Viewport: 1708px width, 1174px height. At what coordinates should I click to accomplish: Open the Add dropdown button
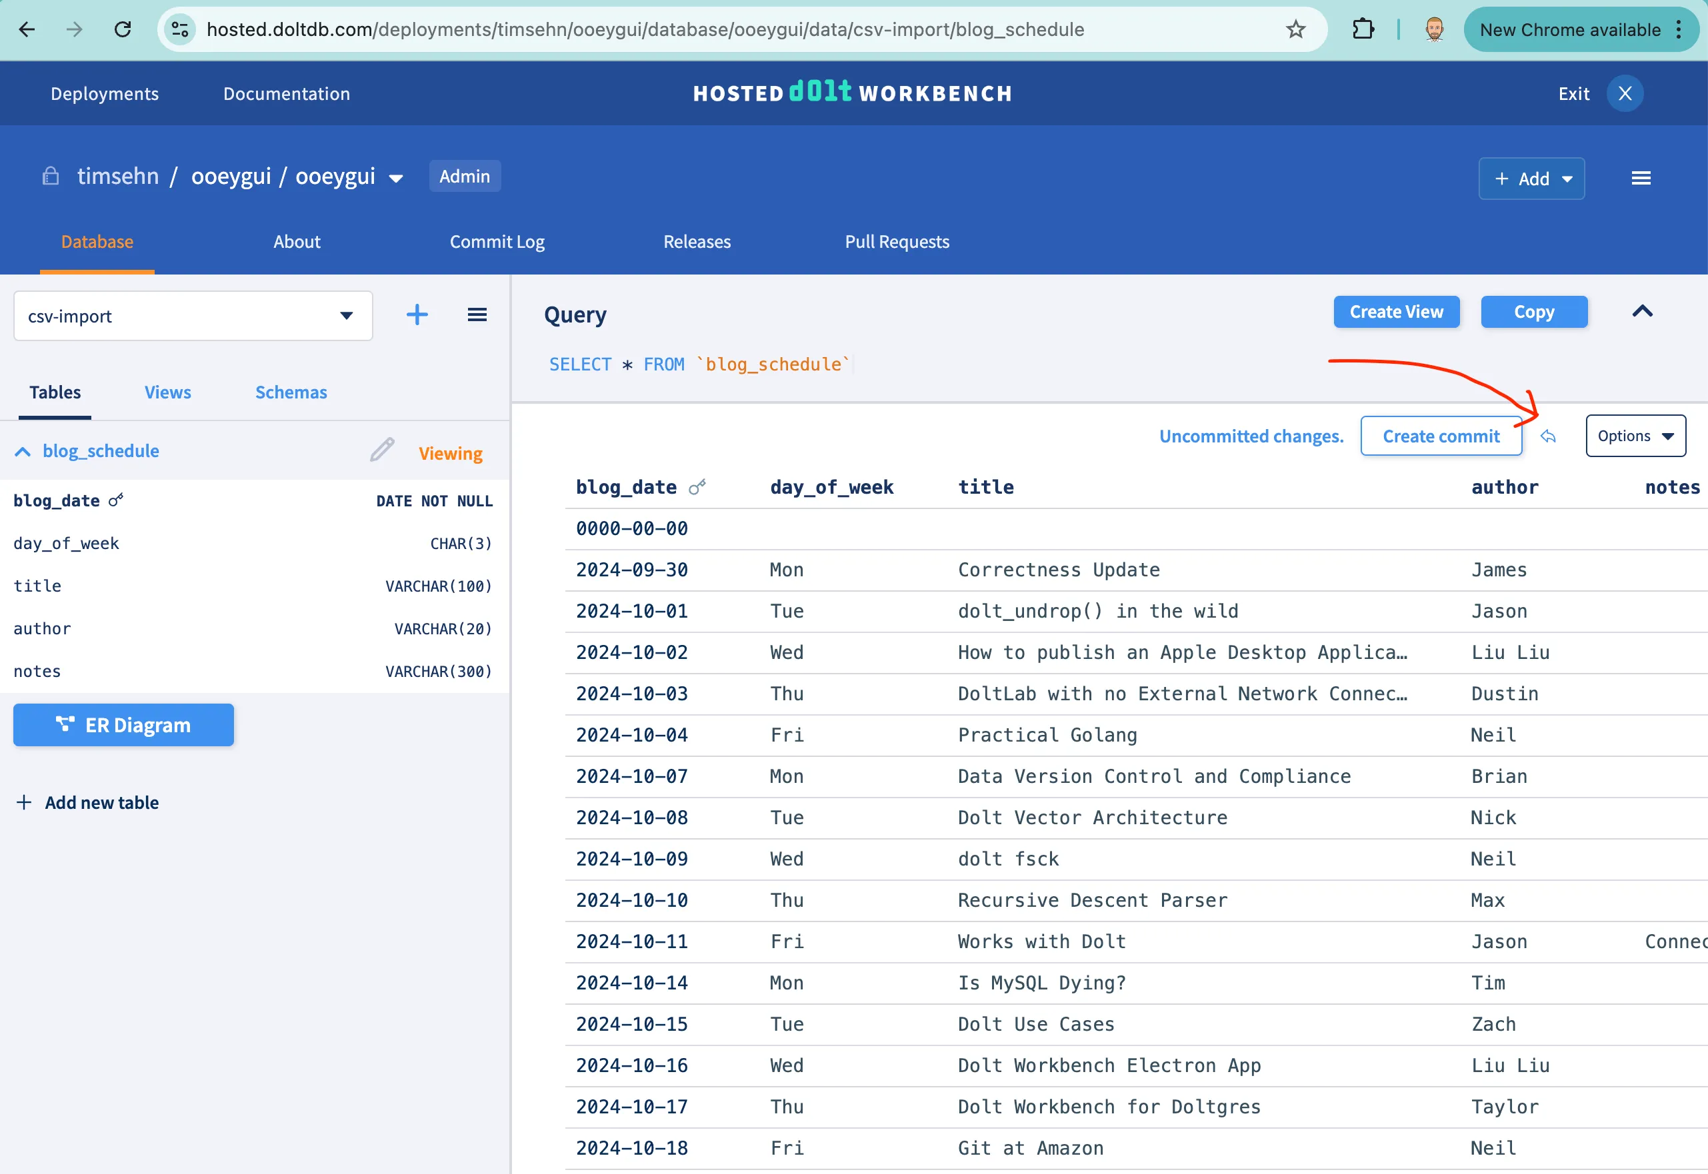click(1531, 178)
